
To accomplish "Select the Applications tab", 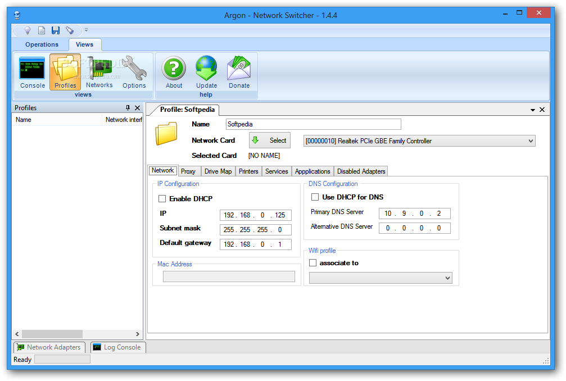I will (313, 171).
